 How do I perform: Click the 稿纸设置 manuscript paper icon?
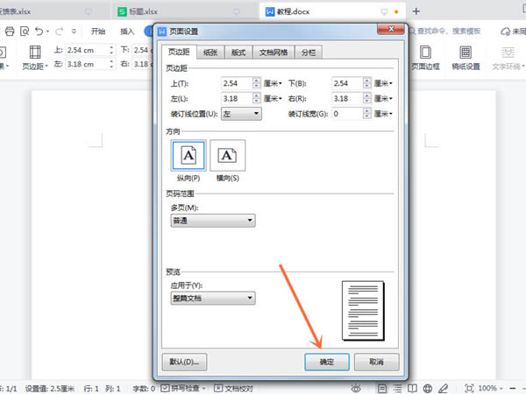(466, 57)
